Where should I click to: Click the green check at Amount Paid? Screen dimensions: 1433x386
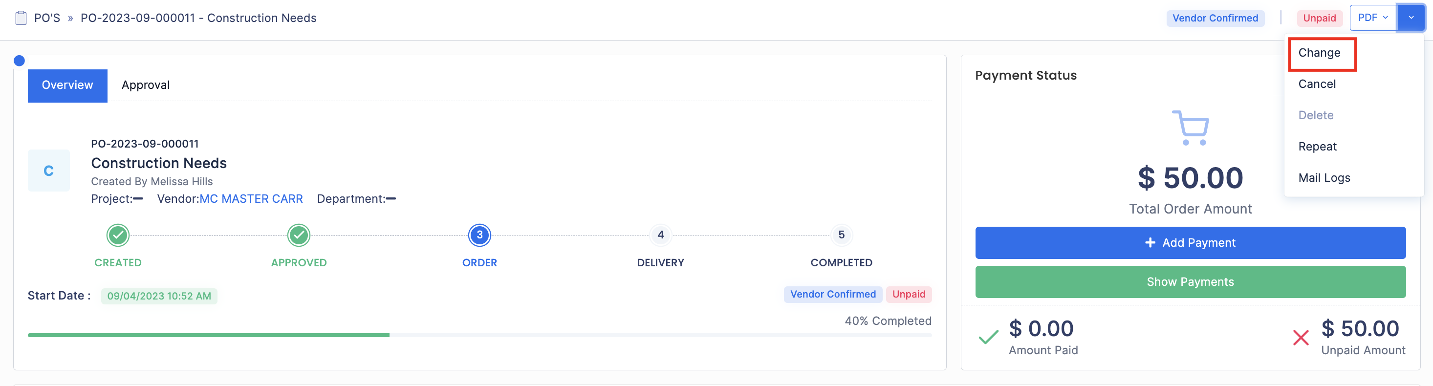pyautogui.click(x=988, y=337)
